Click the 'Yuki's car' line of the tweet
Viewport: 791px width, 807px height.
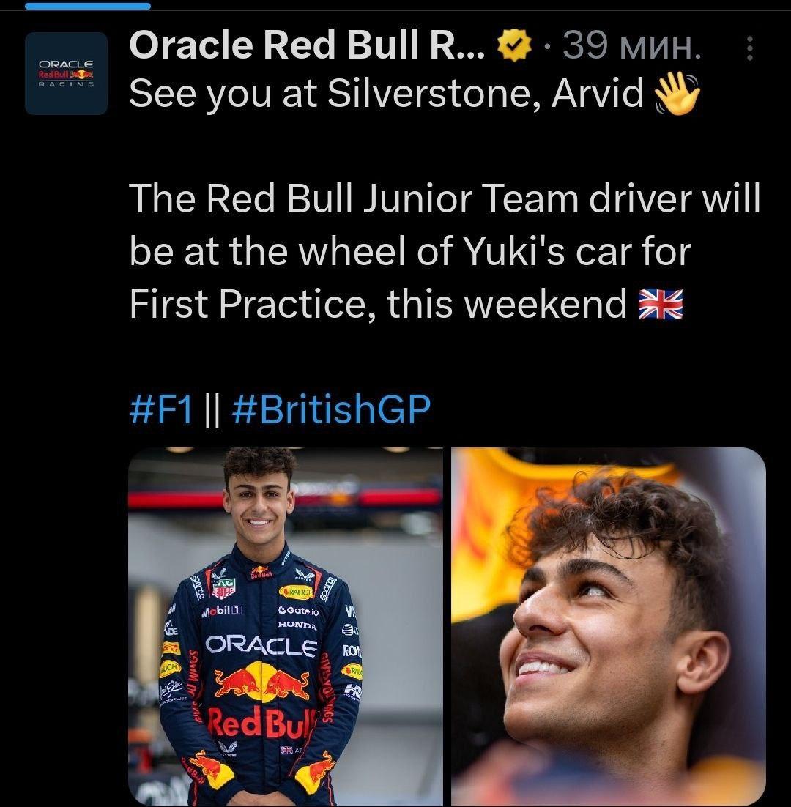[x=410, y=252]
